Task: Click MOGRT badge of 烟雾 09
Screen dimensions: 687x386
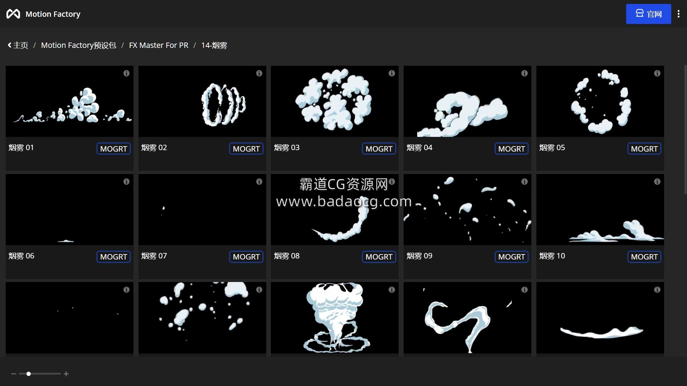Action: pos(512,257)
